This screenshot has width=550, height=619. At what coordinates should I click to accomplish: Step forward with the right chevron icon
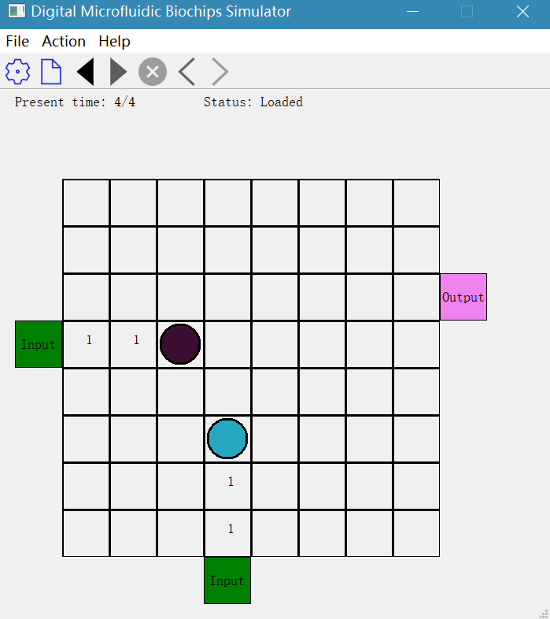tap(220, 72)
